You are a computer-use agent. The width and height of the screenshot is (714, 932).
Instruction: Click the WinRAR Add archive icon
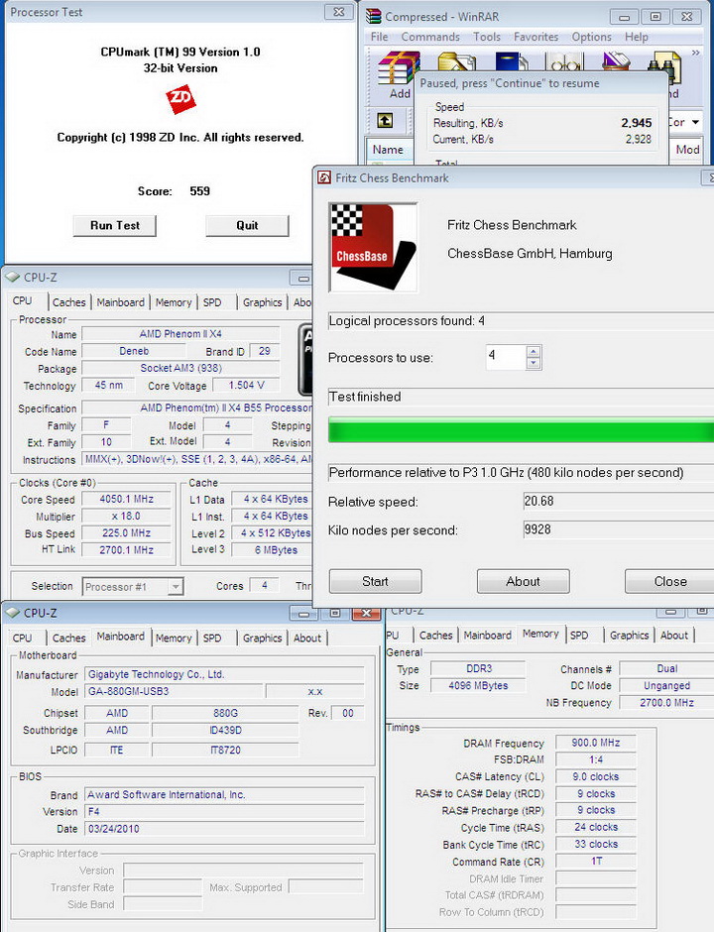[x=400, y=67]
